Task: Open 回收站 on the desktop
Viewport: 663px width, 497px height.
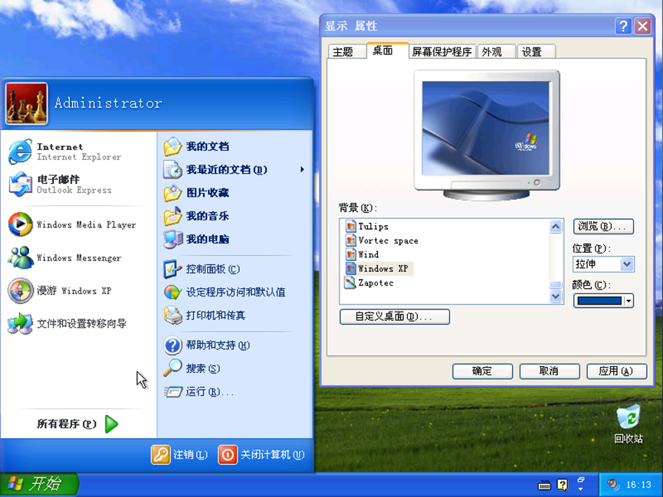Action: pyautogui.click(x=629, y=424)
